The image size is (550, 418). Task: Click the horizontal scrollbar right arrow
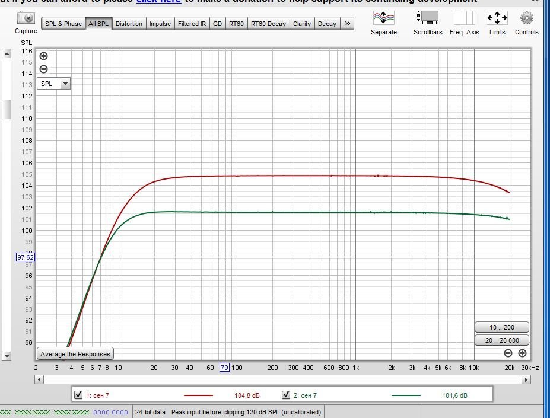pyautogui.click(x=526, y=379)
